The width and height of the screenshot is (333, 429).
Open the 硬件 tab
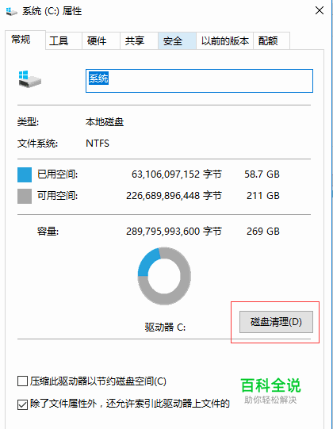click(101, 41)
